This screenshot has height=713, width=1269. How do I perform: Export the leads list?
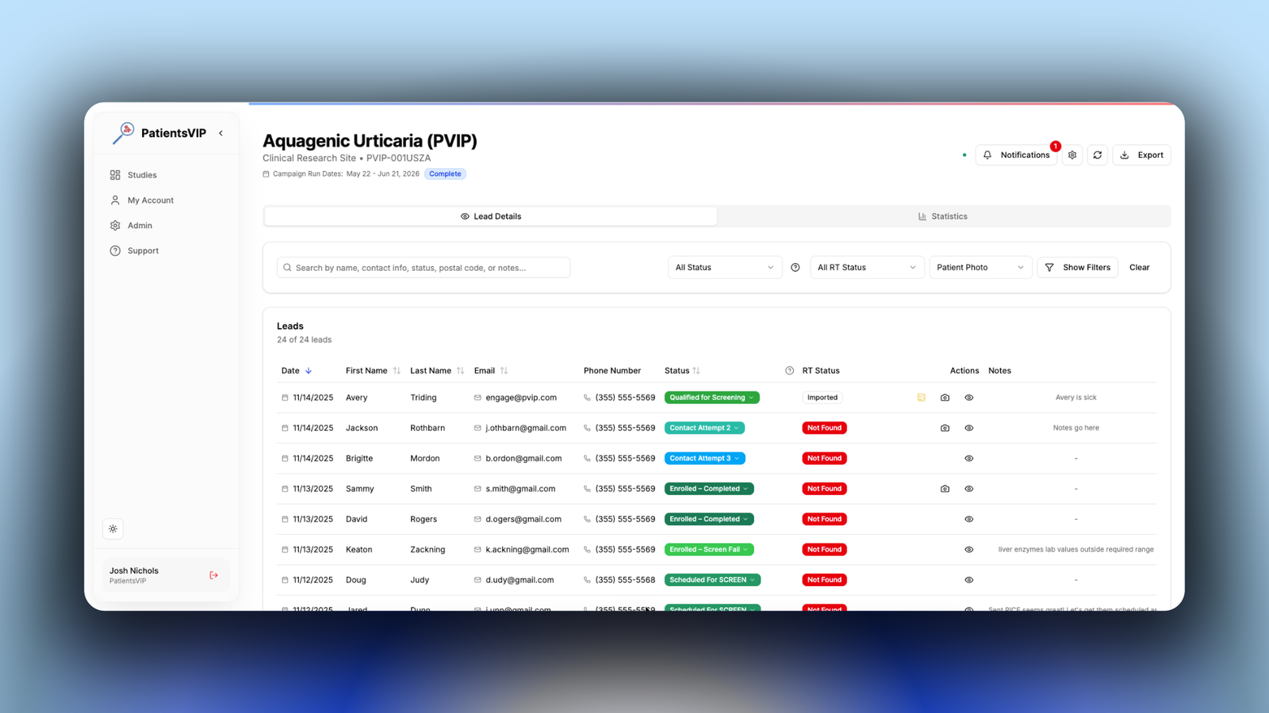1141,155
